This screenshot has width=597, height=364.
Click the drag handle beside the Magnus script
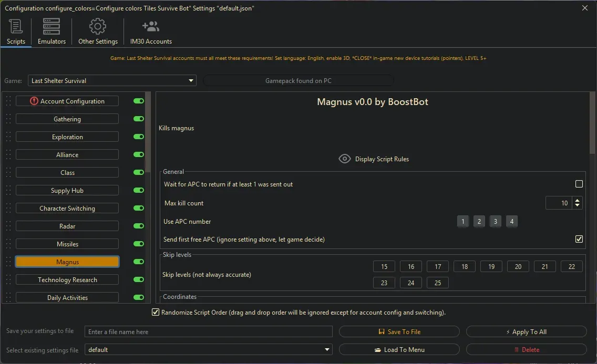8,262
